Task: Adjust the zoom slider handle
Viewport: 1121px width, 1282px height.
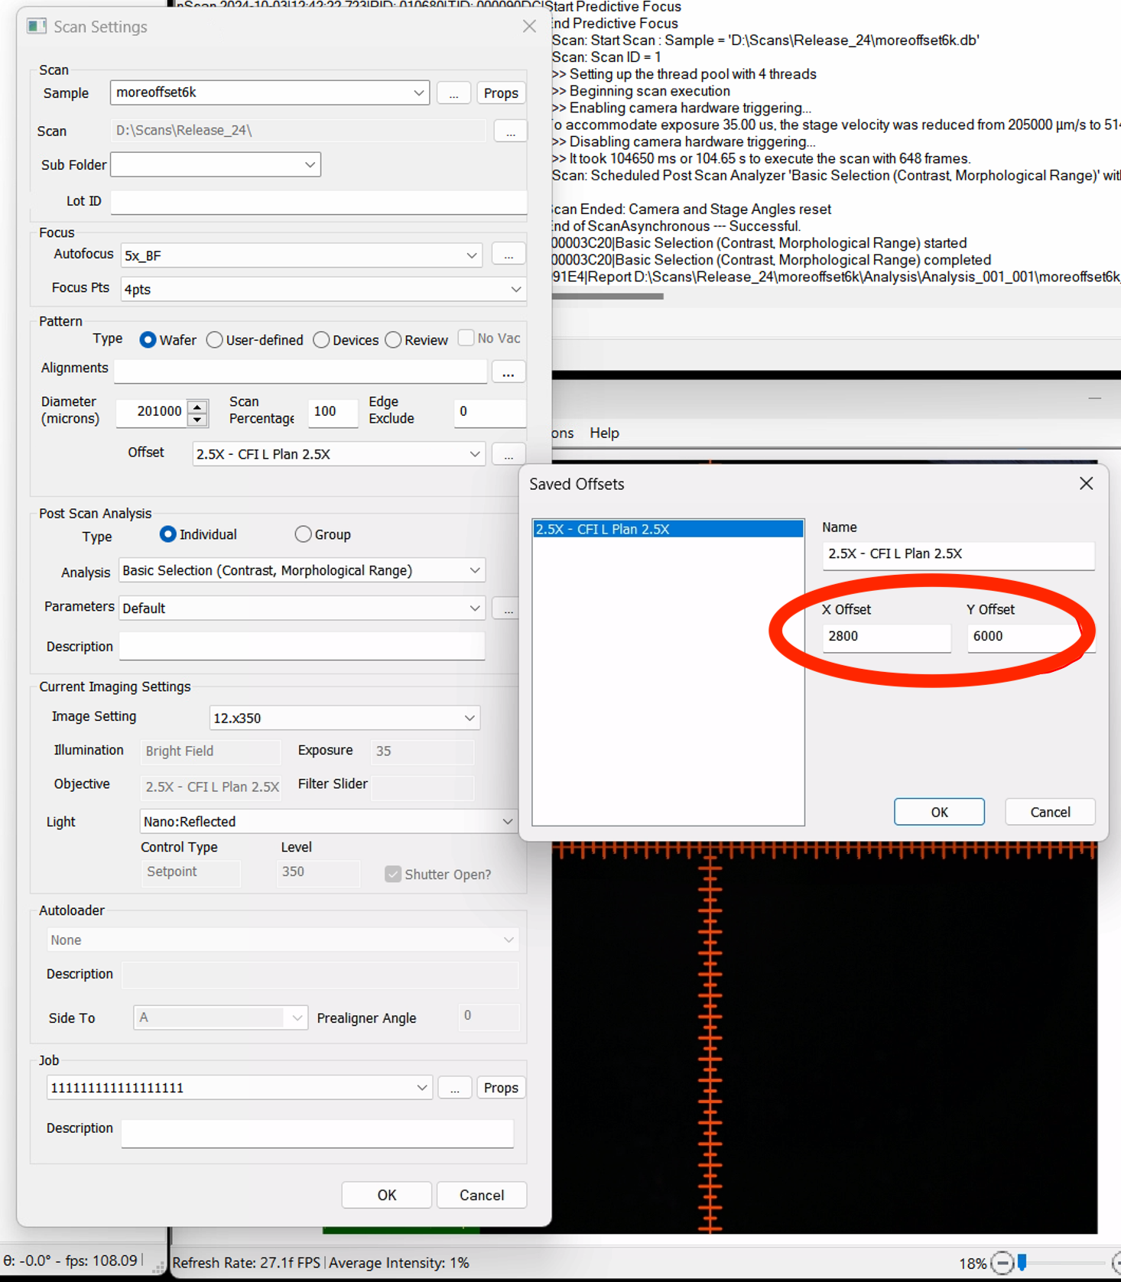Action: coord(1022,1262)
